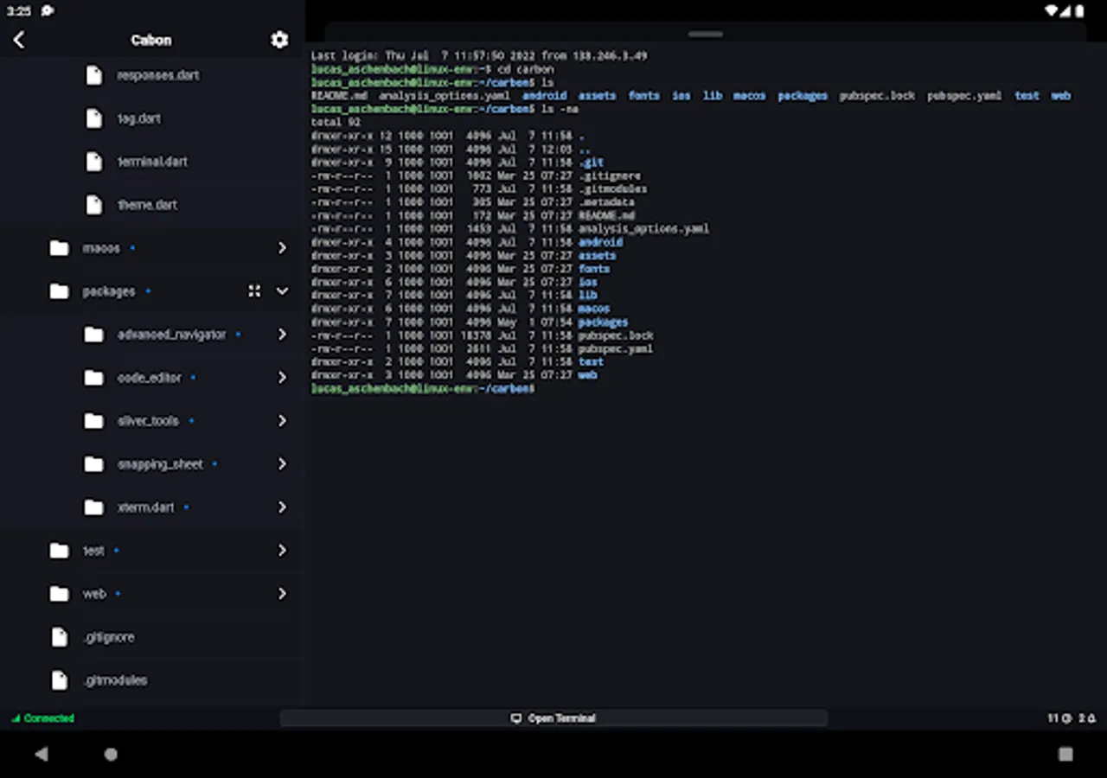Screen dimensions: 1107x778
Task: Expand the snapping_sheet folder chevron
Action: [x=282, y=464]
